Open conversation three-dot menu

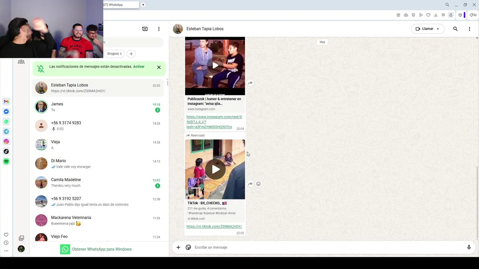[469, 29]
